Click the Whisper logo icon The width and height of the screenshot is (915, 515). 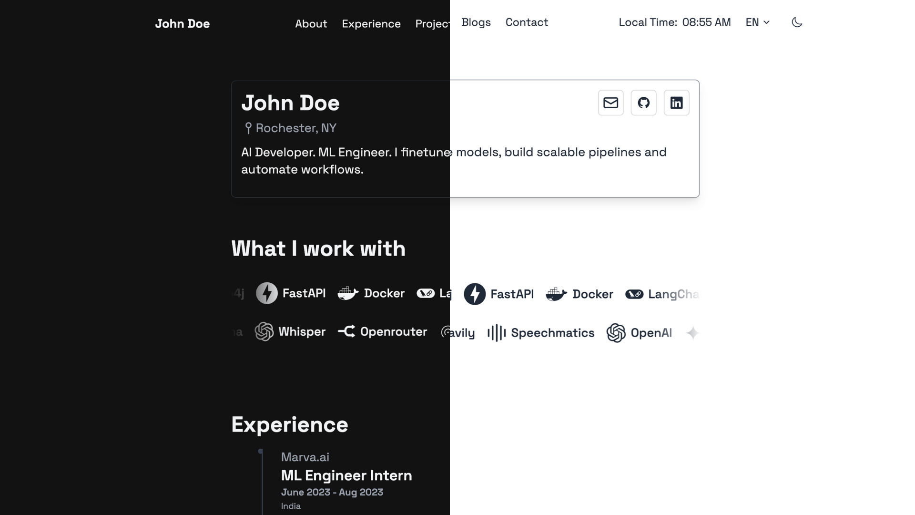264,331
